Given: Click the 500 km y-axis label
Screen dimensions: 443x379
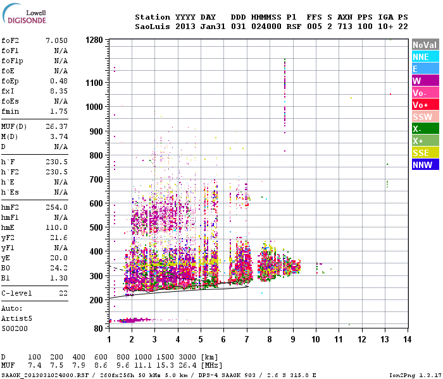Looking at the screenshot, I should 96,227.
